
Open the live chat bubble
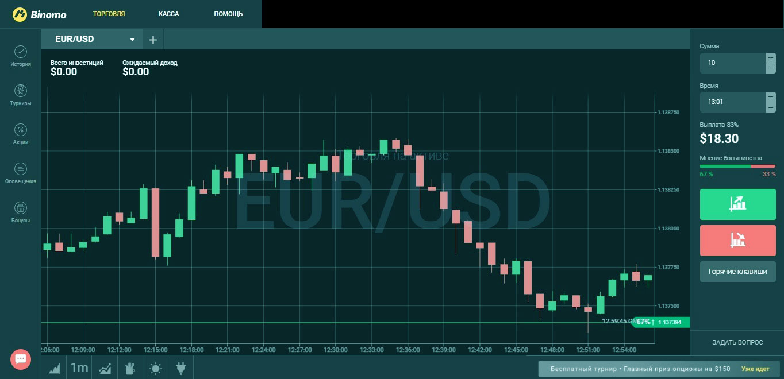point(21,359)
